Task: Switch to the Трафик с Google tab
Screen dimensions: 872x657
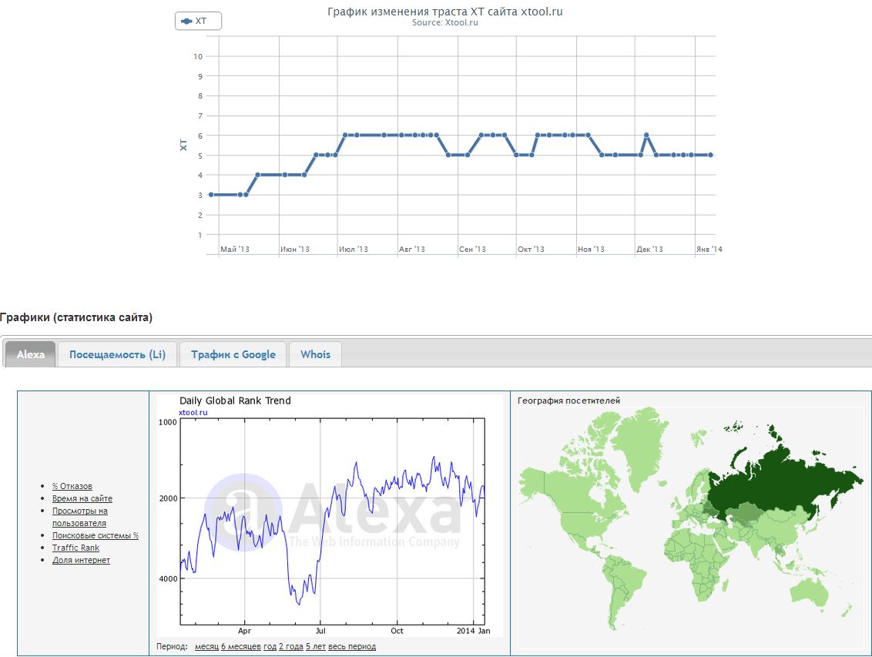Action: [x=233, y=354]
